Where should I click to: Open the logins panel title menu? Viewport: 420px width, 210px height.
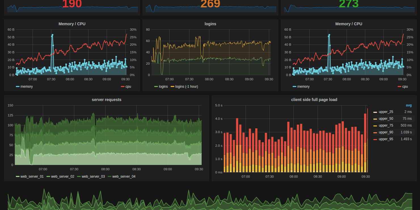coord(210,24)
